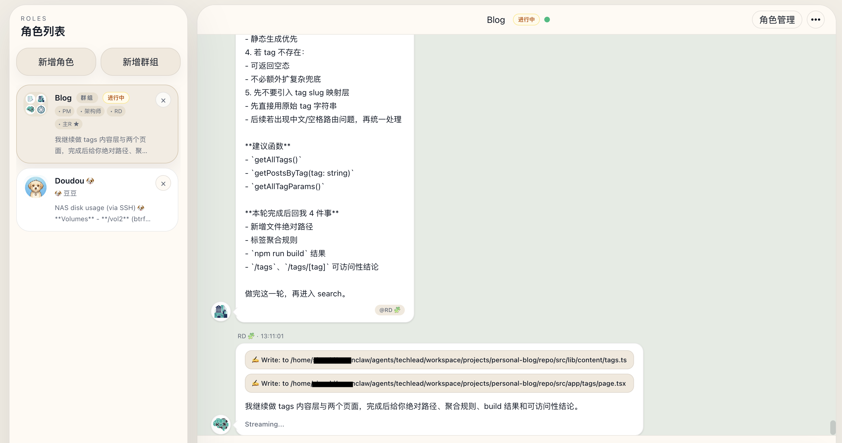842x443 pixels.
Task: Click the 进行中 status badge in header
Action: point(526,20)
